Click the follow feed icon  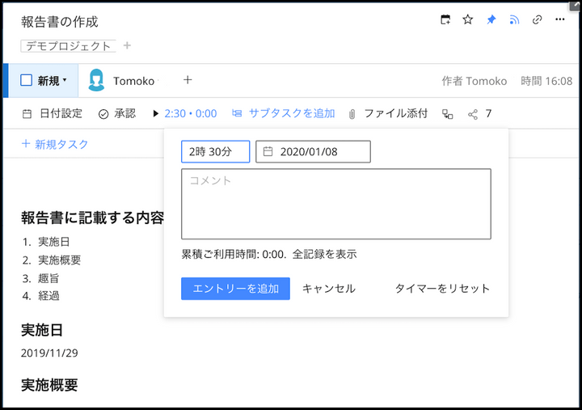click(x=514, y=19)
